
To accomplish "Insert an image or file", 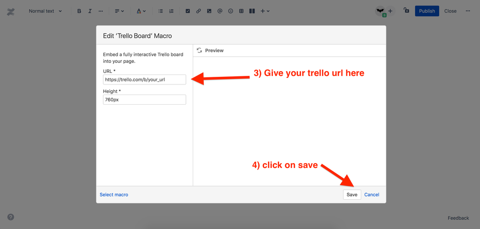I will click(209, 11).
